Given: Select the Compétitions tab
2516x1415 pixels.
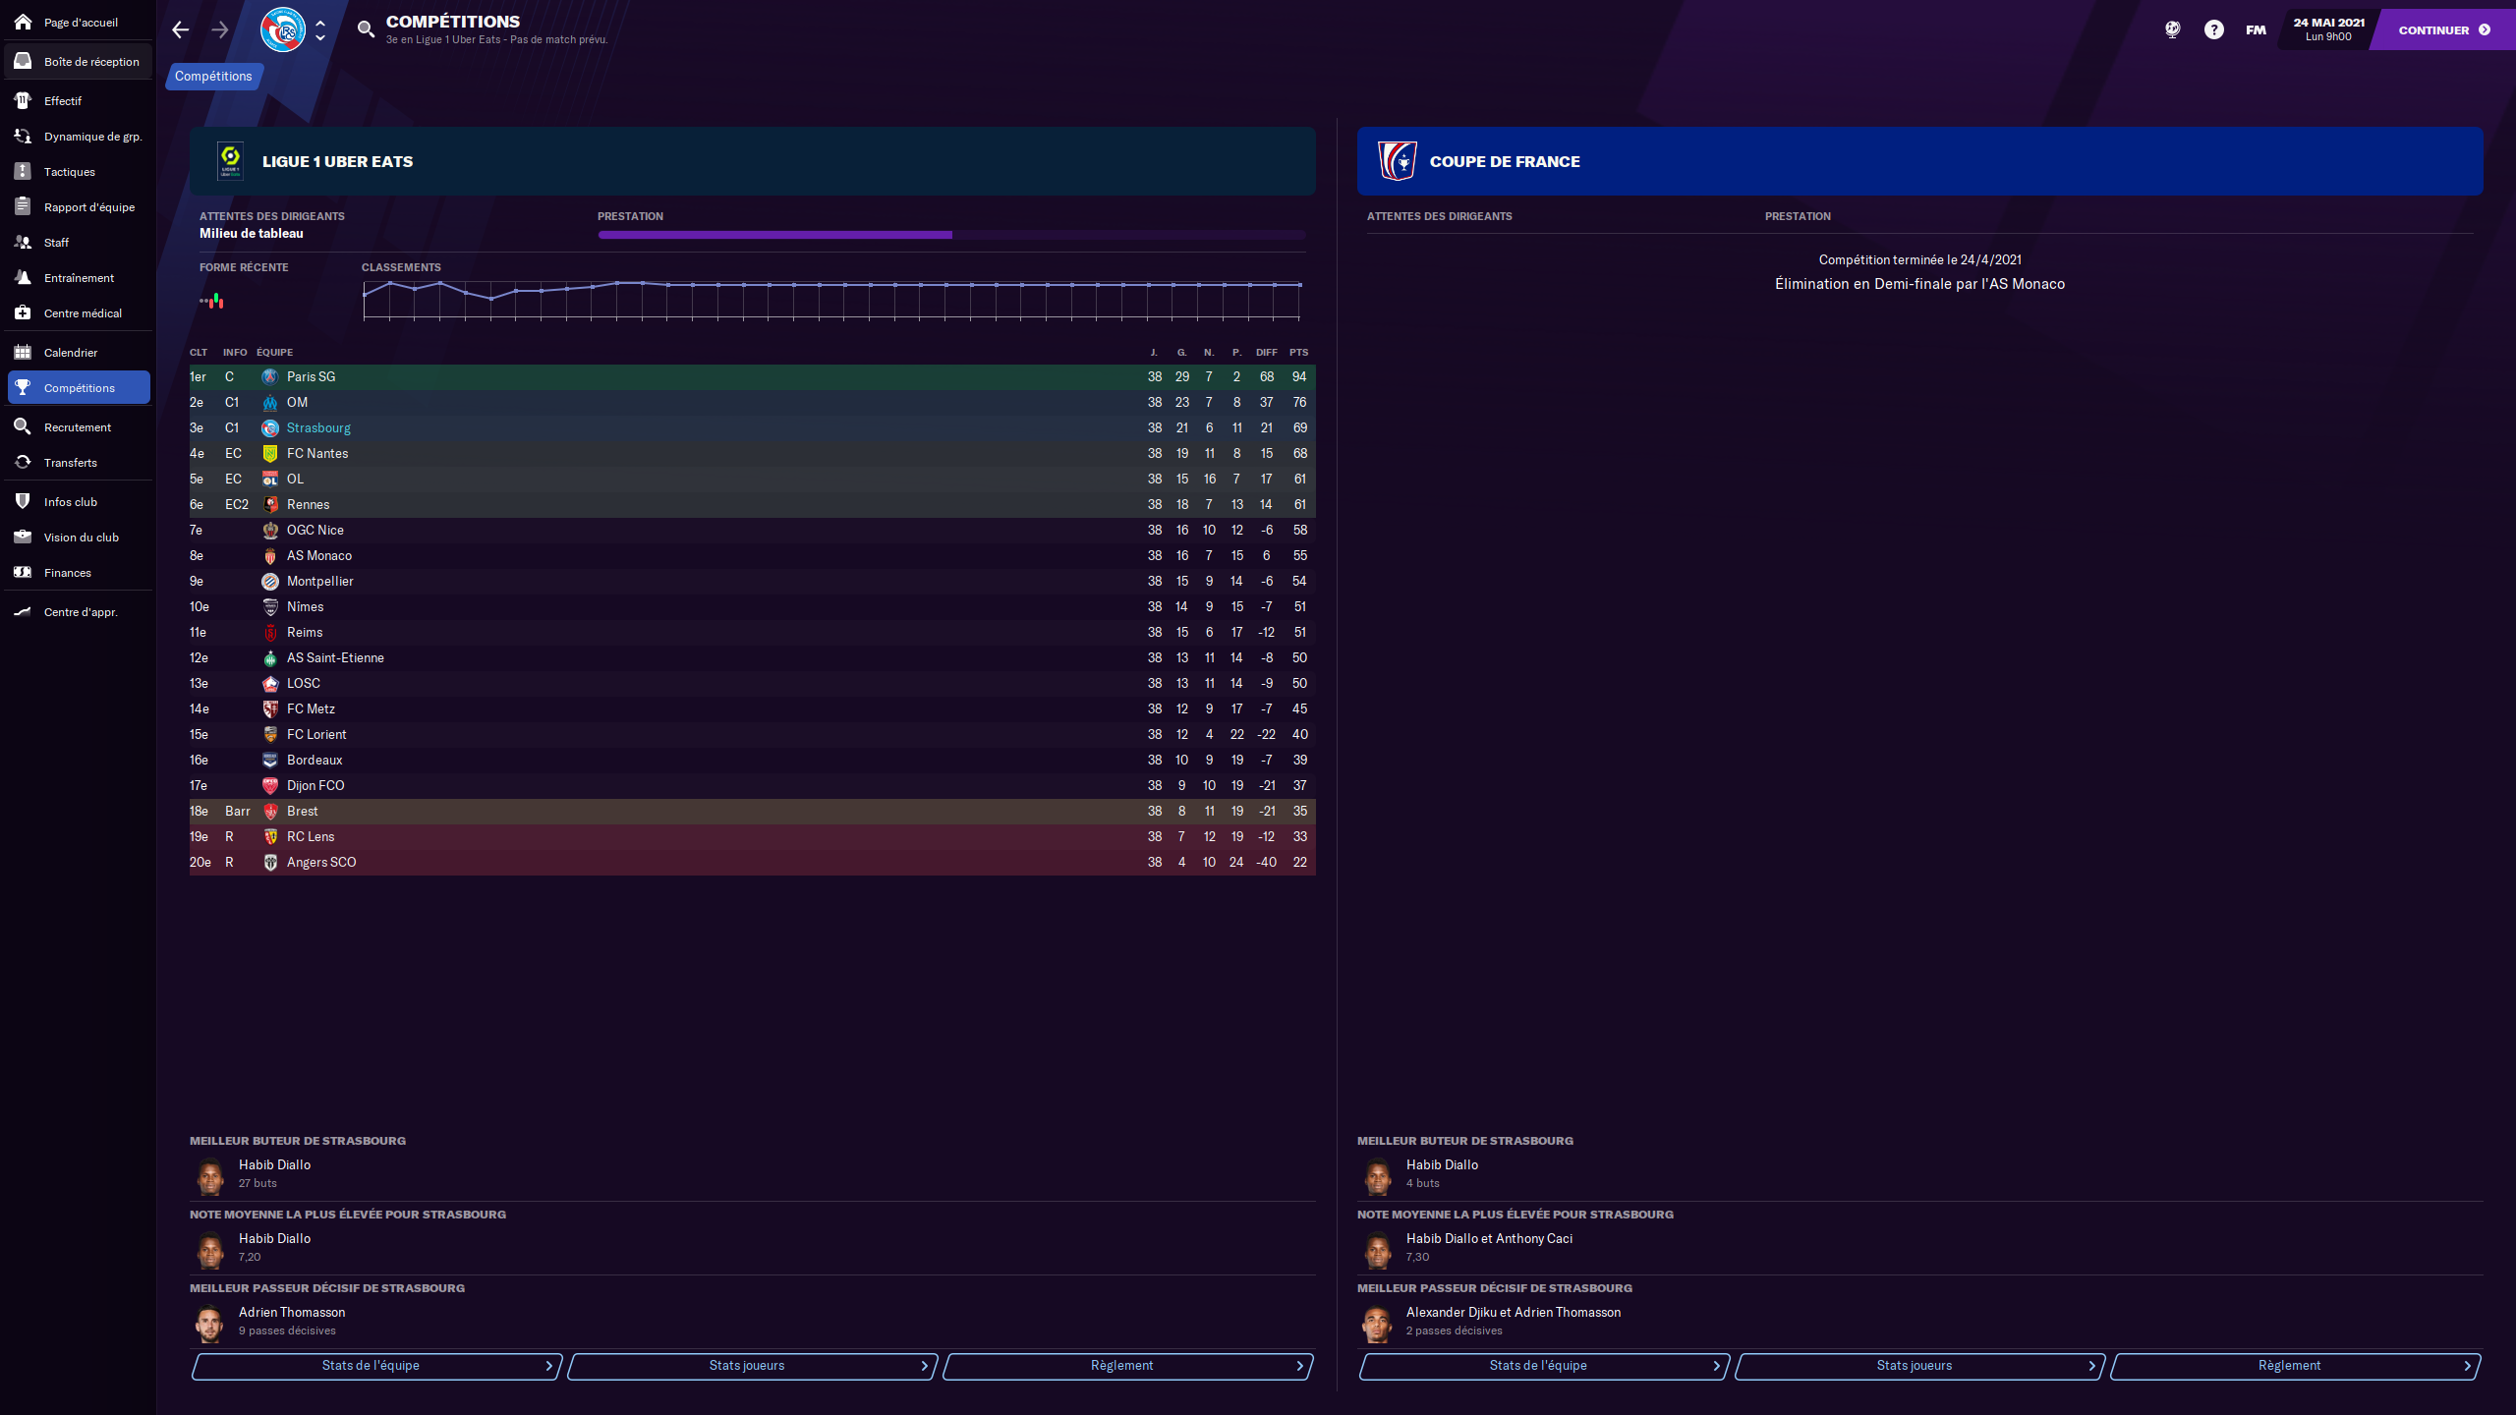Looking at the screenshot, I should (213, 77).
